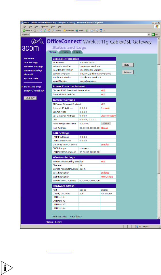Open Wireless Settings in the sidebar
The image size is (161, 275).
click(x=33, y=67)
